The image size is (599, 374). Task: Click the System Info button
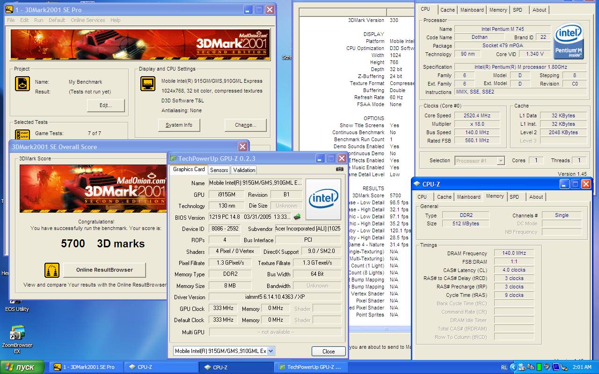(x=179, y=125)
